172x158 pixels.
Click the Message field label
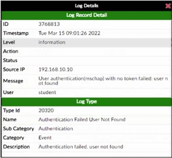[13, 81]
